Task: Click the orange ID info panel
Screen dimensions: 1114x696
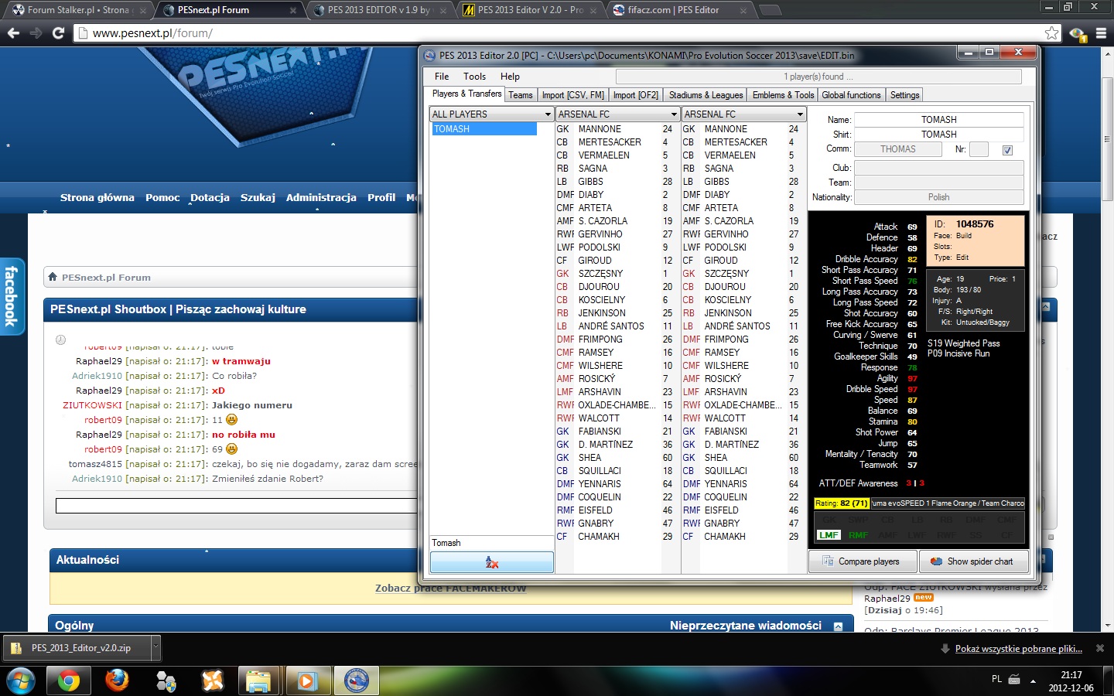Action: click(x=975, y=241)
